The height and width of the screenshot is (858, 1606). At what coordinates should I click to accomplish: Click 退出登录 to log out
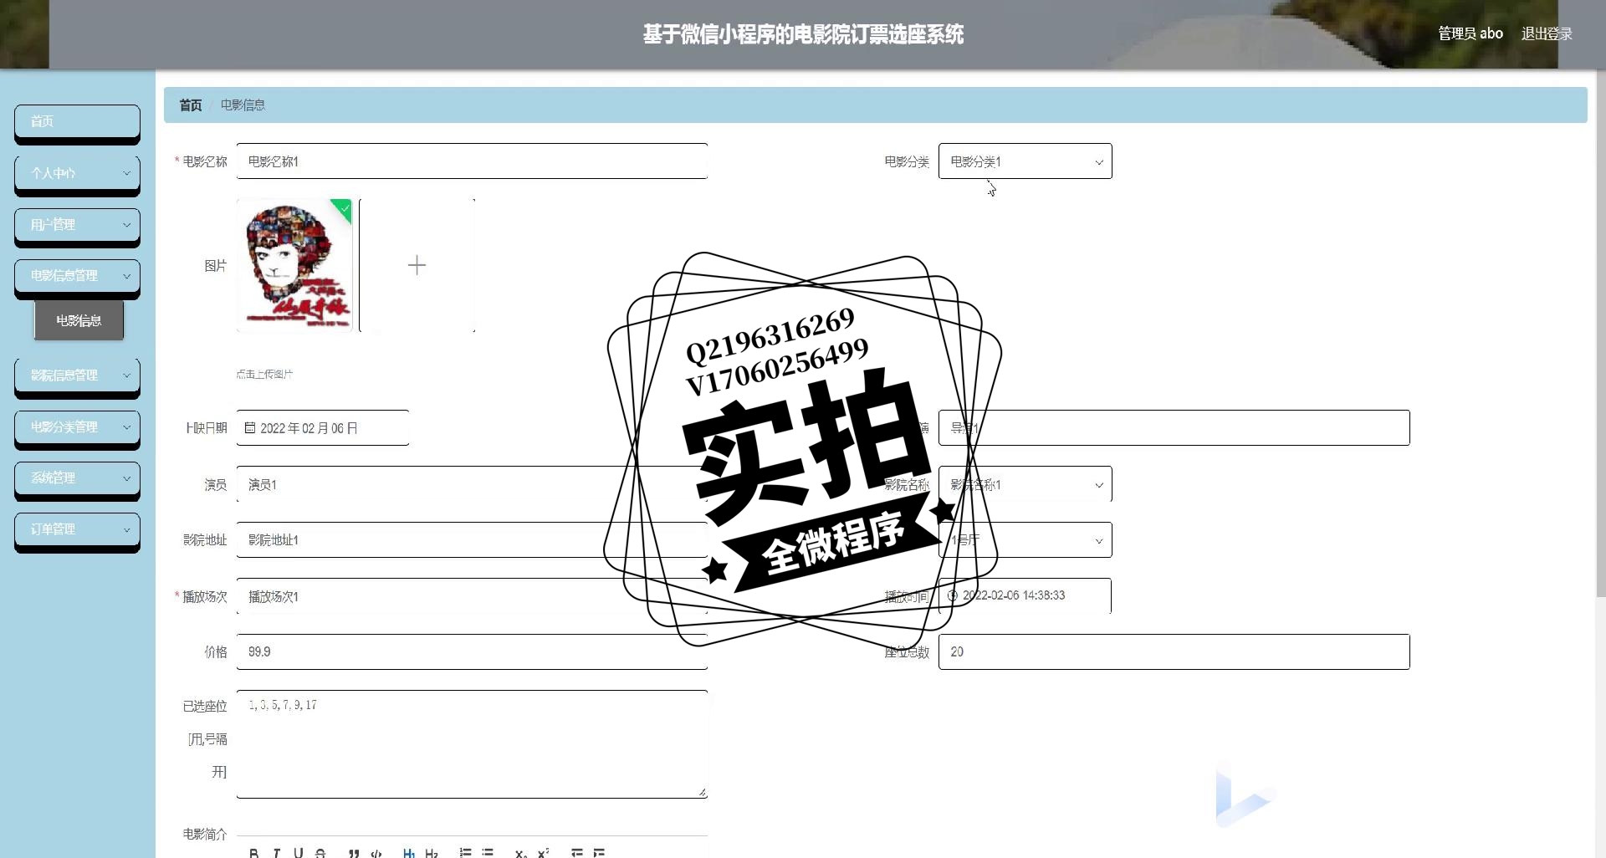tap(1547, 33)
